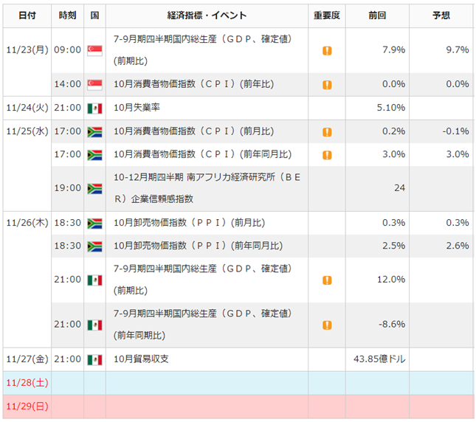Click the 予想 column header
This screenshot has height=422, width=476.
pyautogui.click(x=441, y=15)
